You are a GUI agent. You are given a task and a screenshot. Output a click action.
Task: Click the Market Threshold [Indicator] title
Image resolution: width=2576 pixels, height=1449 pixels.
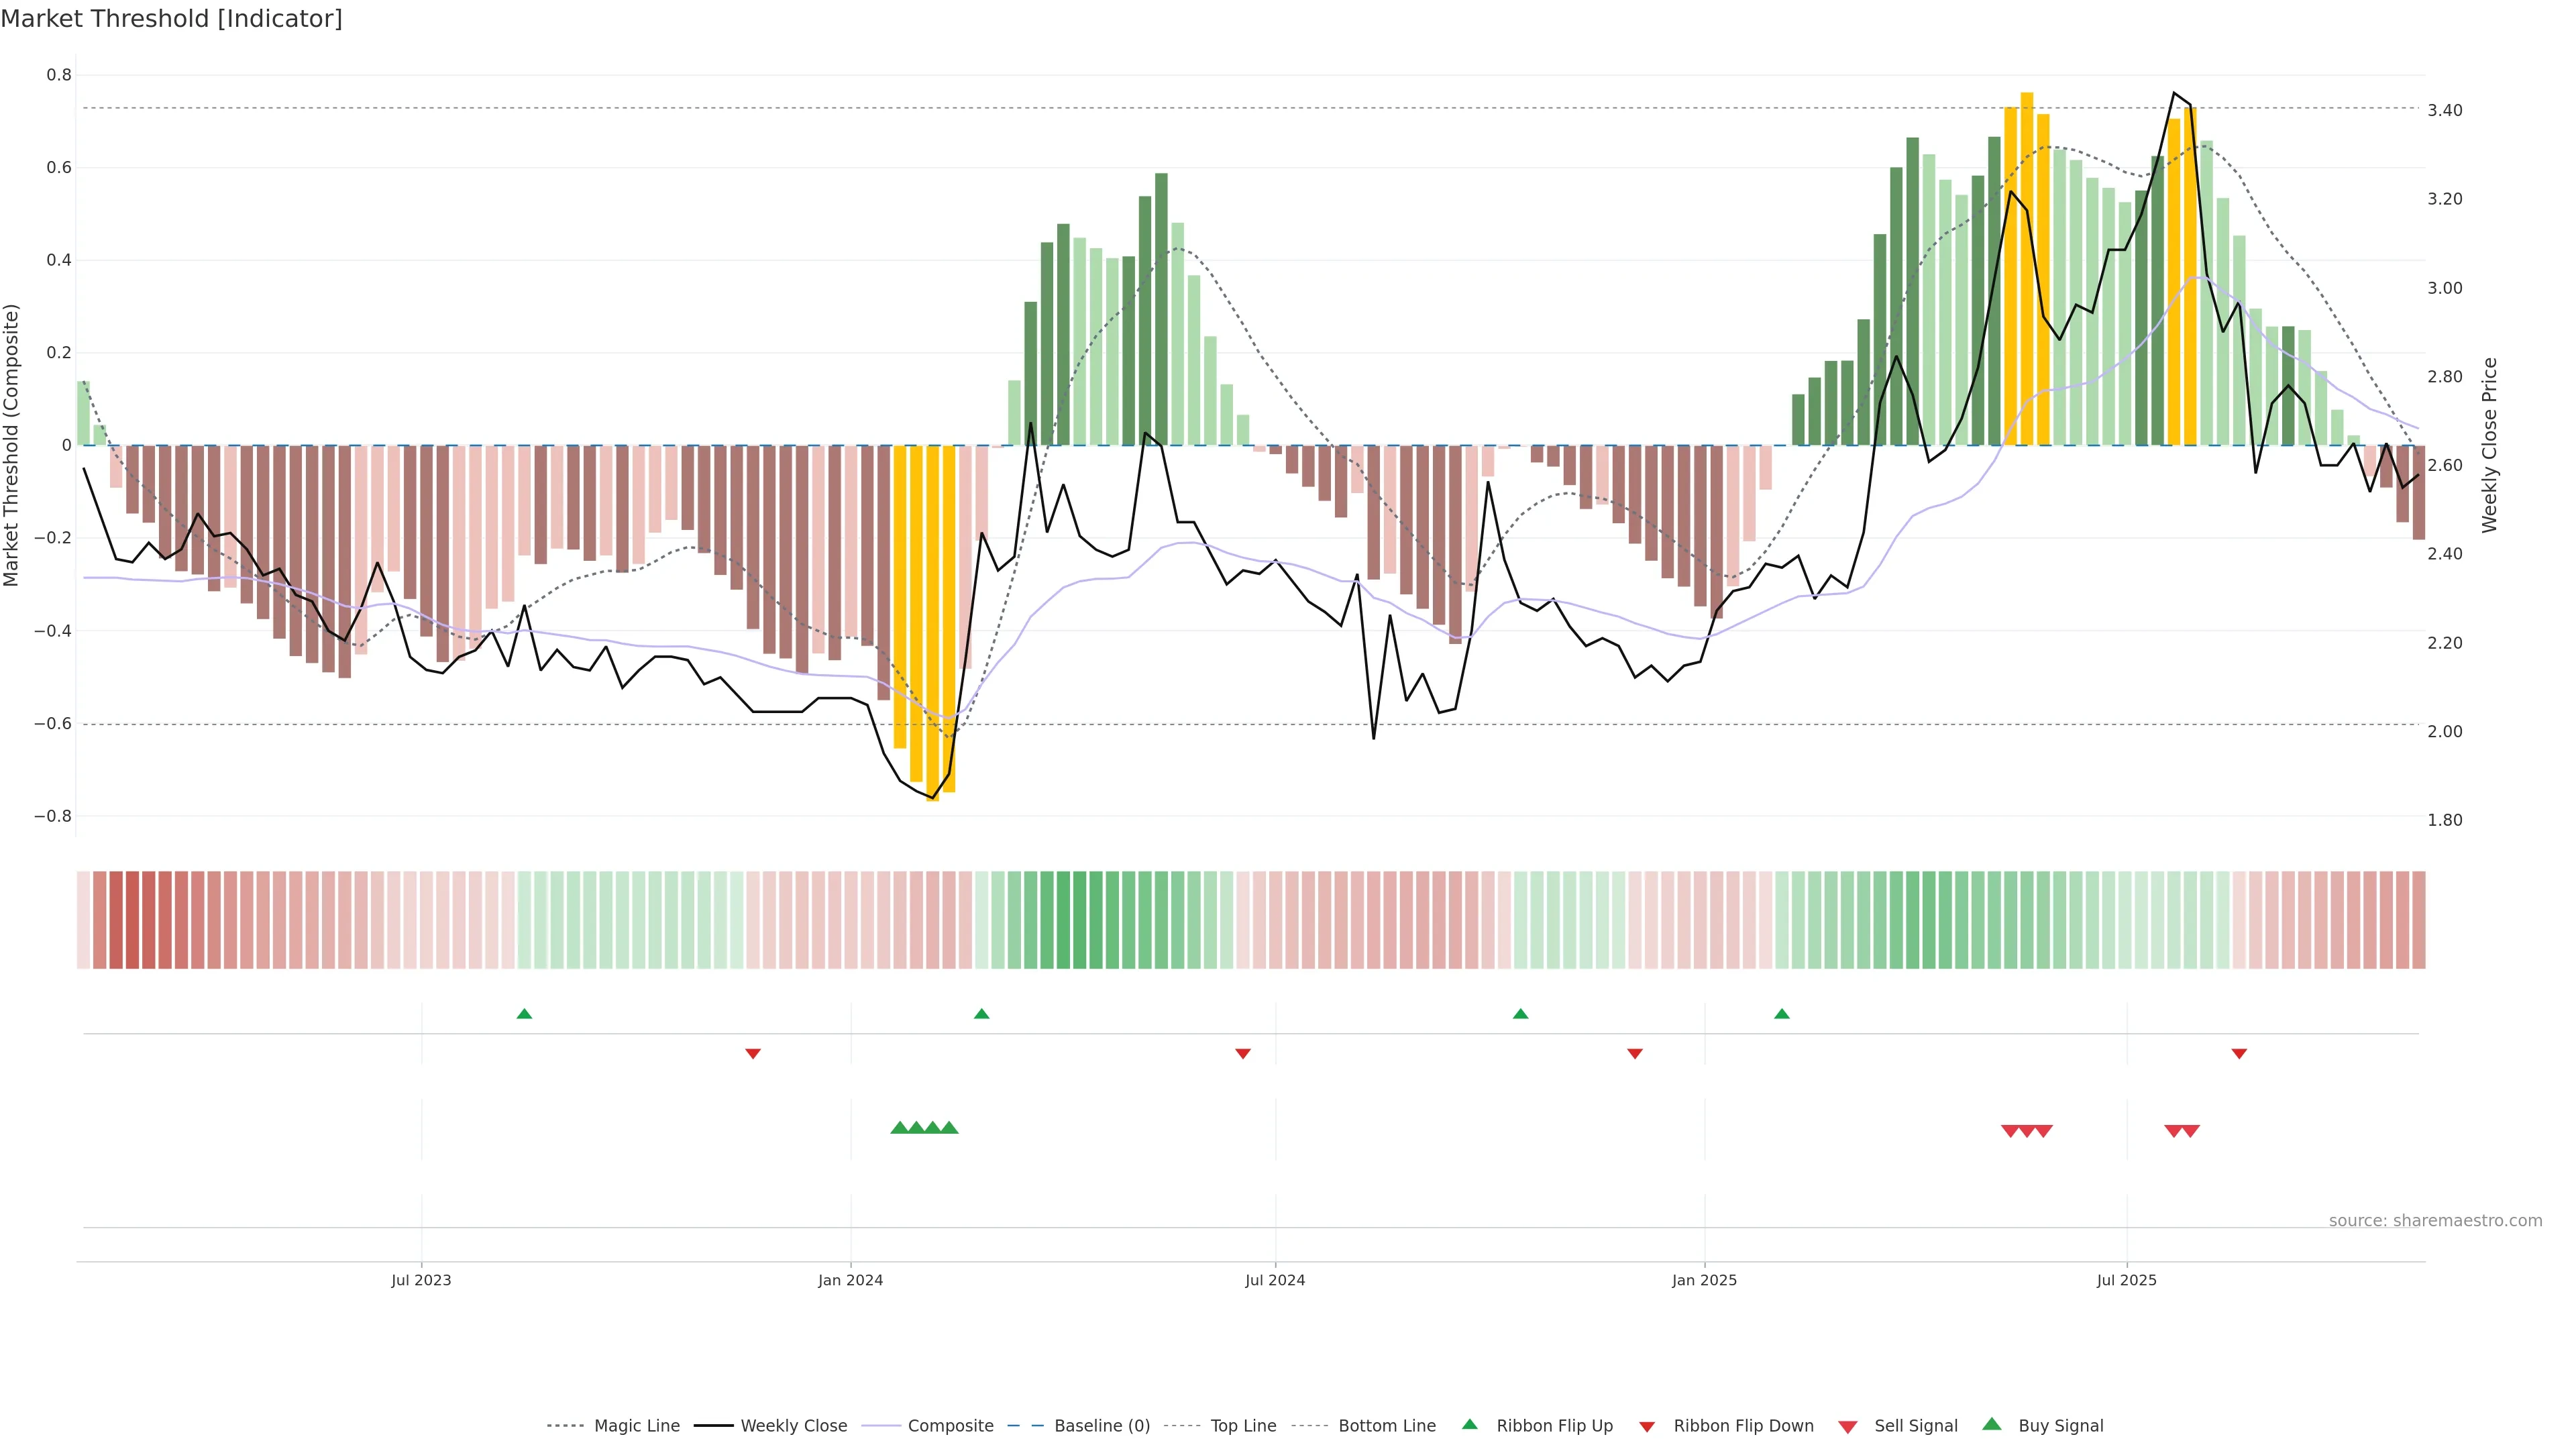point(171,19)
